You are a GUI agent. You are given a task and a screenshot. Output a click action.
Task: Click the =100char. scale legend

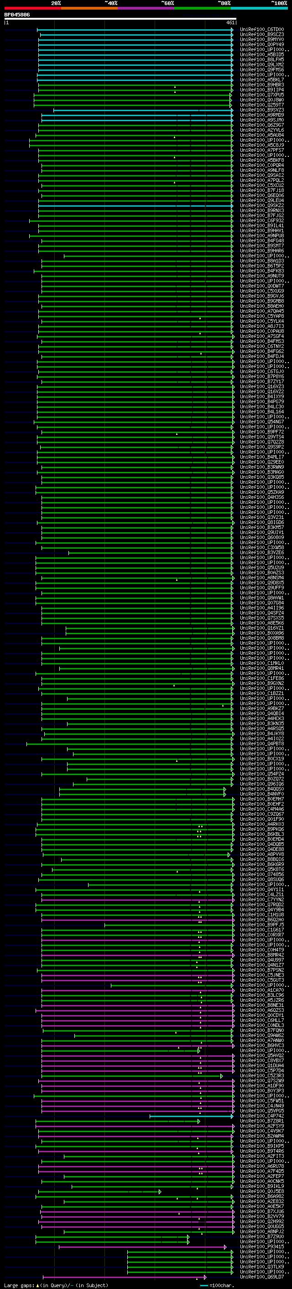(217, 1285)
